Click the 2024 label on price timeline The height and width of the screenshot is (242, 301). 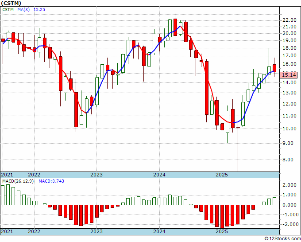159,175
